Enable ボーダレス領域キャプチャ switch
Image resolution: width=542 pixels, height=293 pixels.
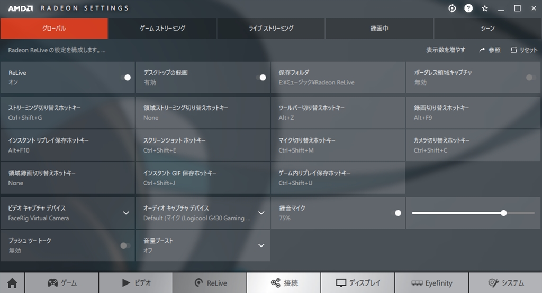point(531,78)
